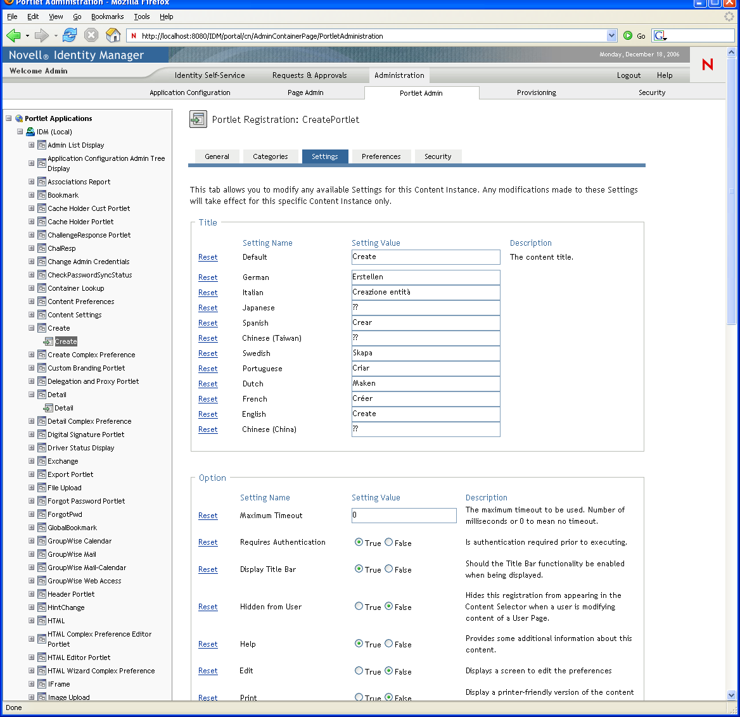
Task: Open Identity Self-Service section
Action: tap(210, 75)
